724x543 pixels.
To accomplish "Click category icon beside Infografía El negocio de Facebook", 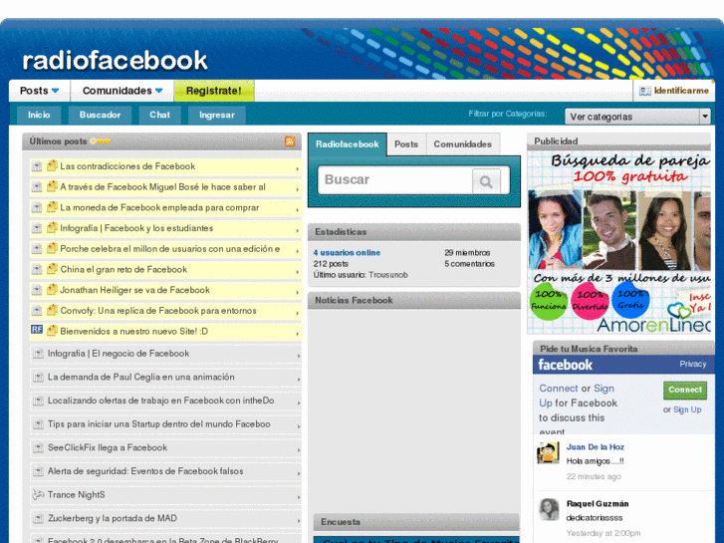I will pyautogui.click(x=38, y=354).
